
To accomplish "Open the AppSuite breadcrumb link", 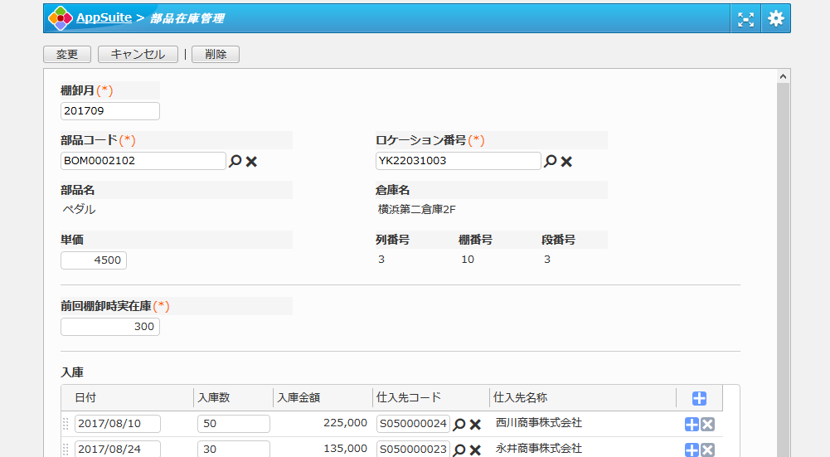I will click(104, 17).
